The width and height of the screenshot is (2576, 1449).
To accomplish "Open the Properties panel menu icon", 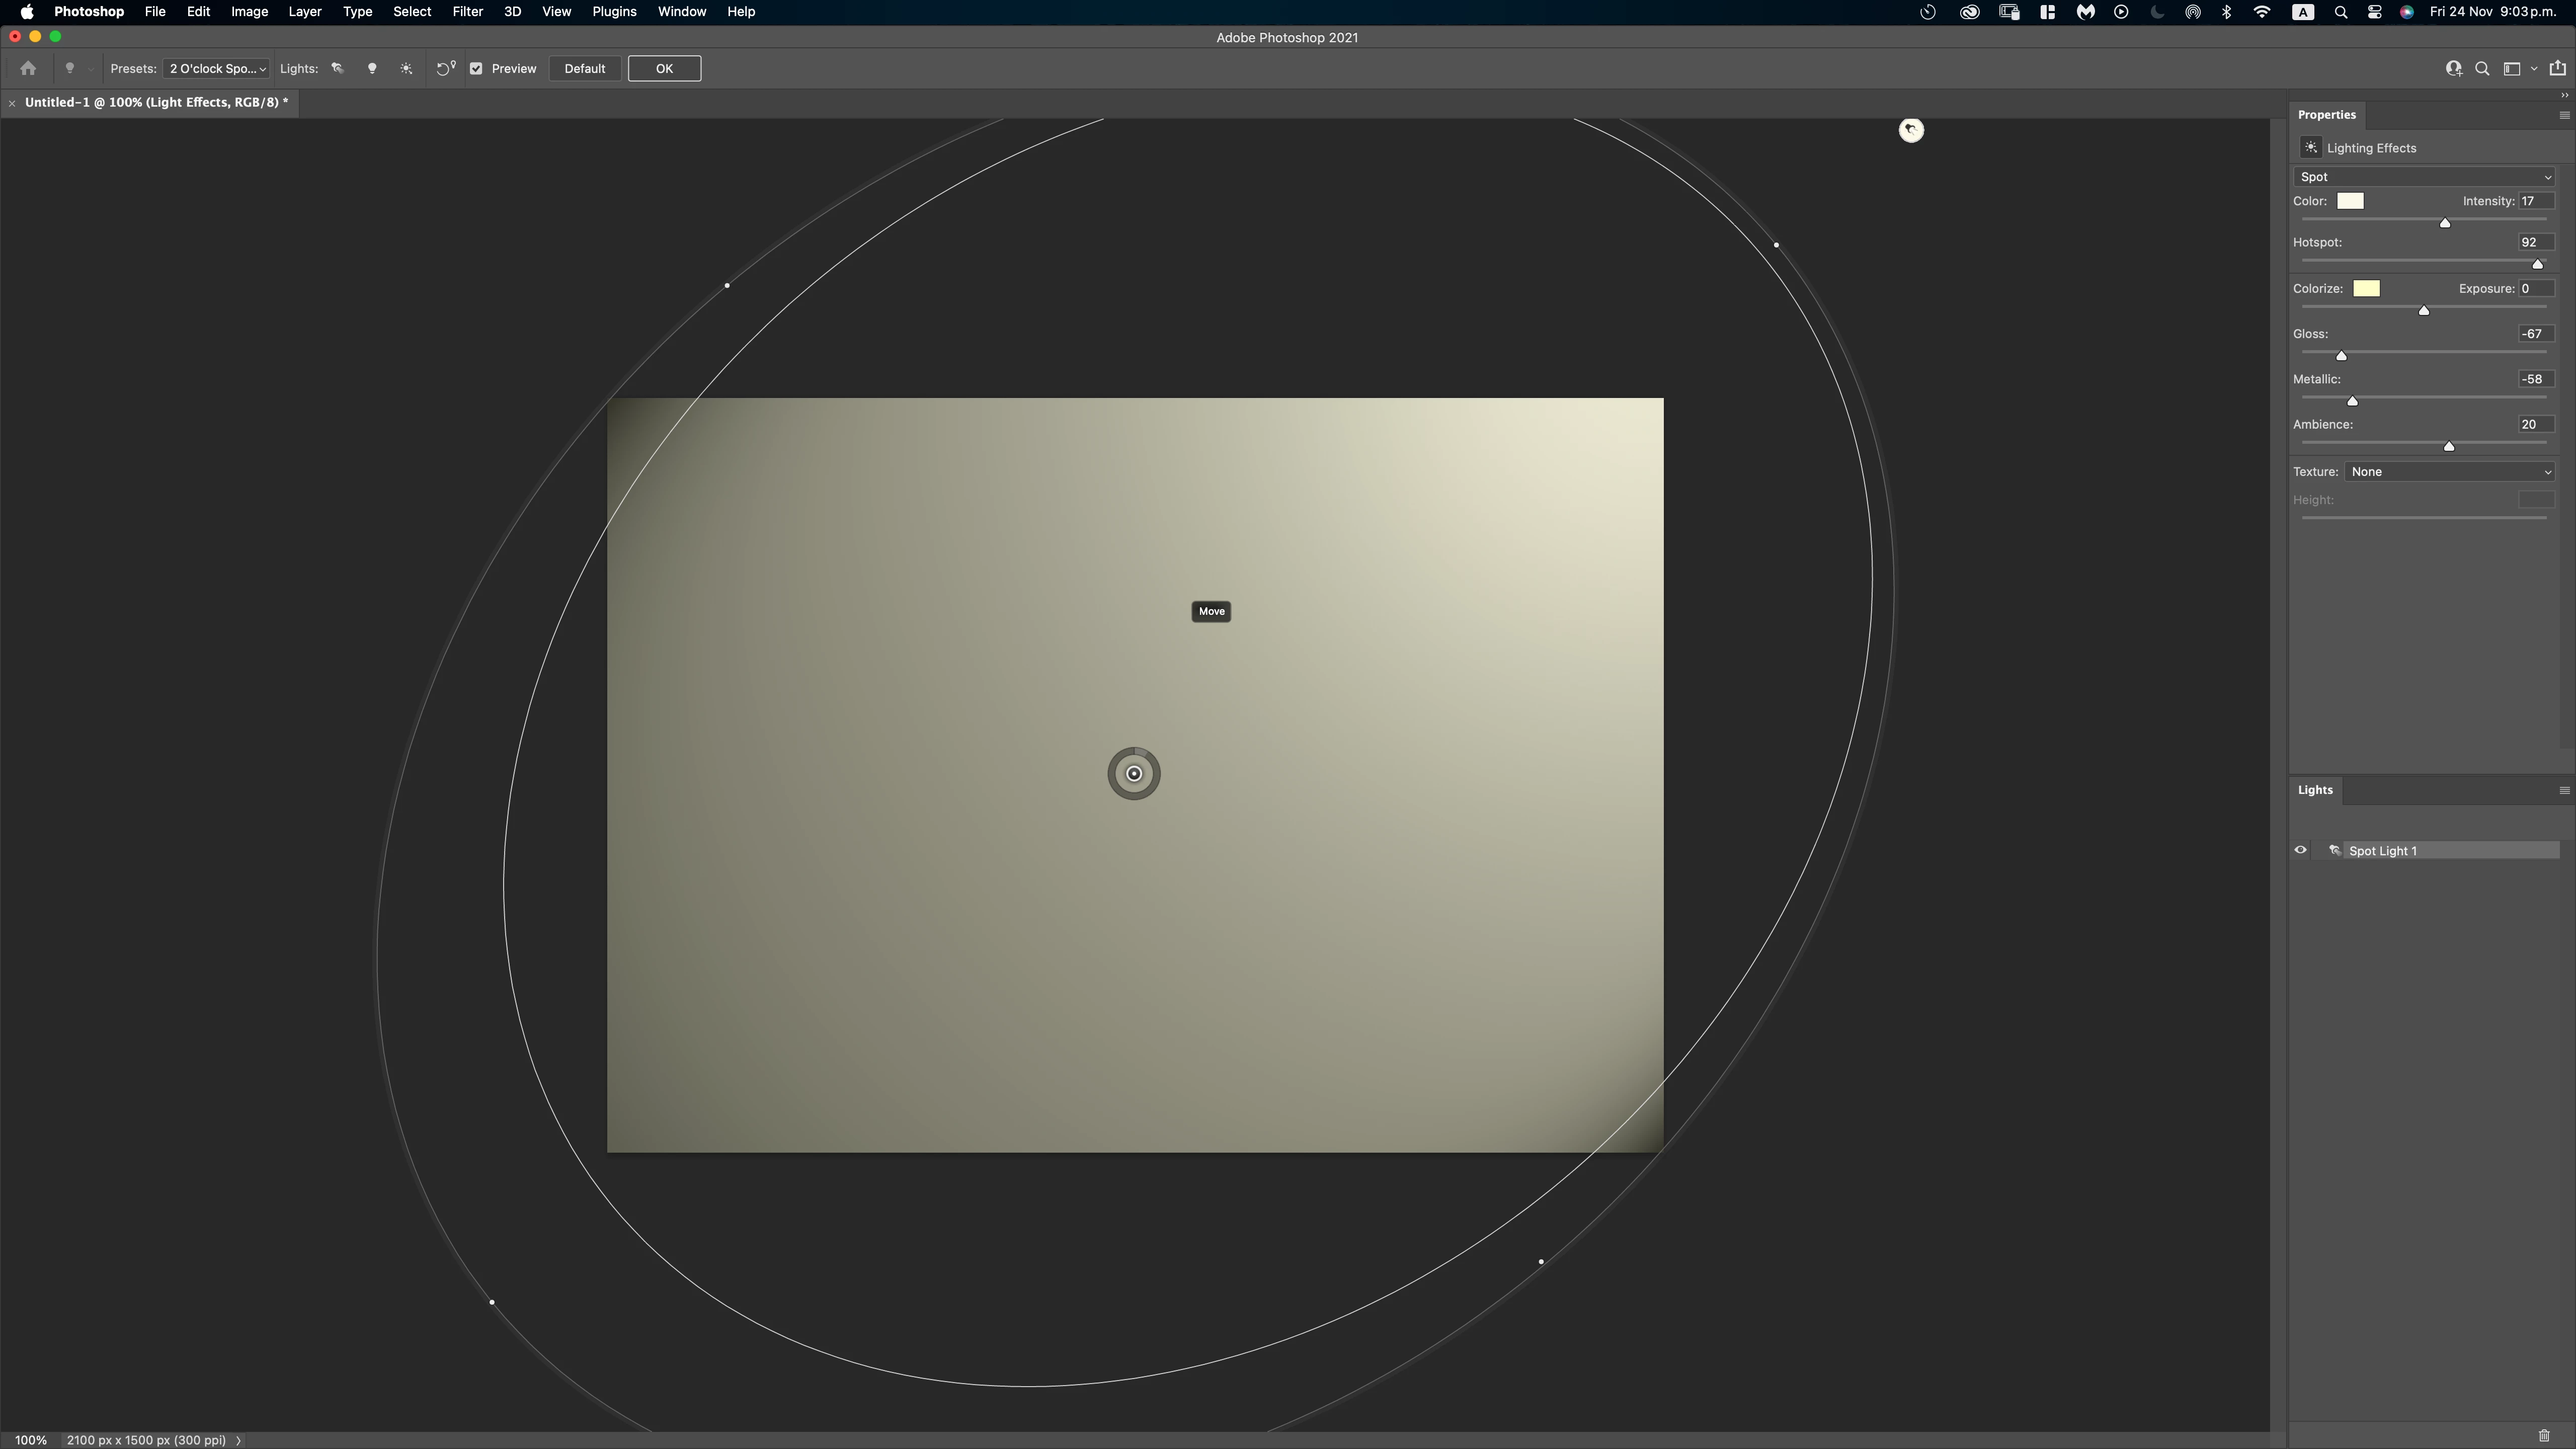I will [x=2564, y=115].
